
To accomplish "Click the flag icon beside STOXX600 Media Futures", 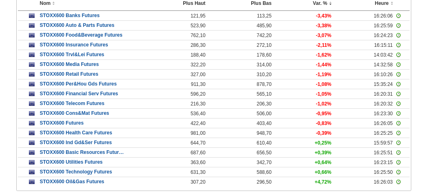I will click(x=32, y=65).
